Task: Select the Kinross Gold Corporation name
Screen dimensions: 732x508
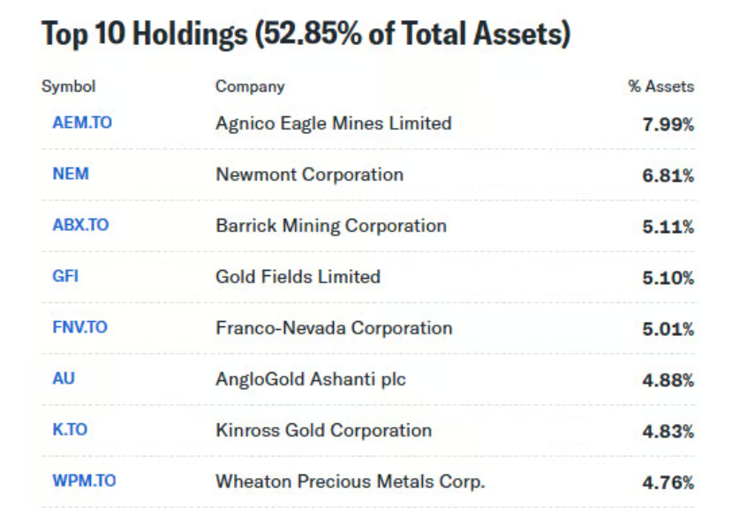Action: pos(323,430)
